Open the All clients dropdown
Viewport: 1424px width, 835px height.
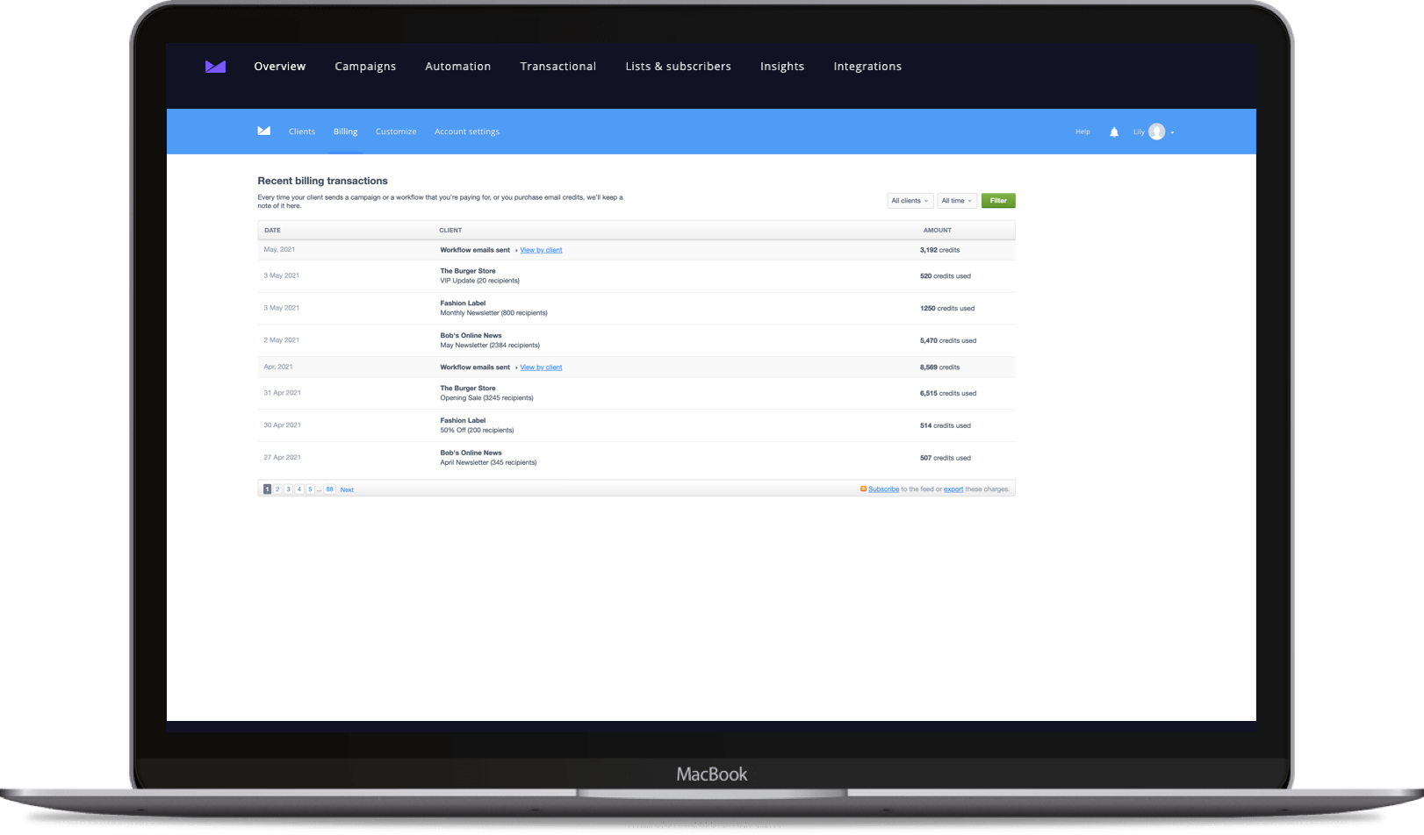click(910, 200)
